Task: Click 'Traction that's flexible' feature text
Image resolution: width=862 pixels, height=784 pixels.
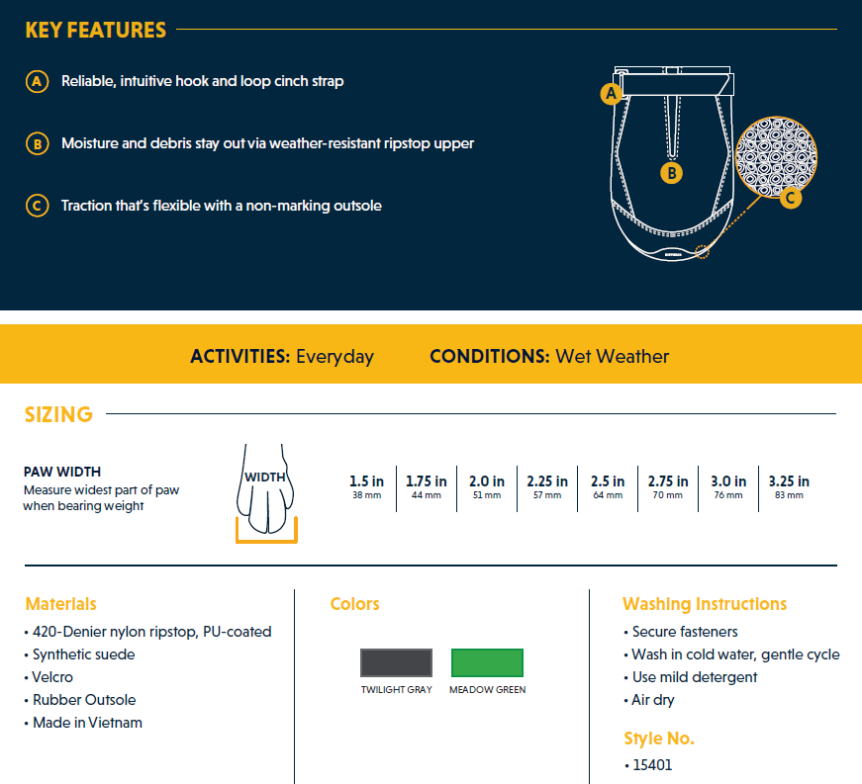Action: tap(221, 206)
